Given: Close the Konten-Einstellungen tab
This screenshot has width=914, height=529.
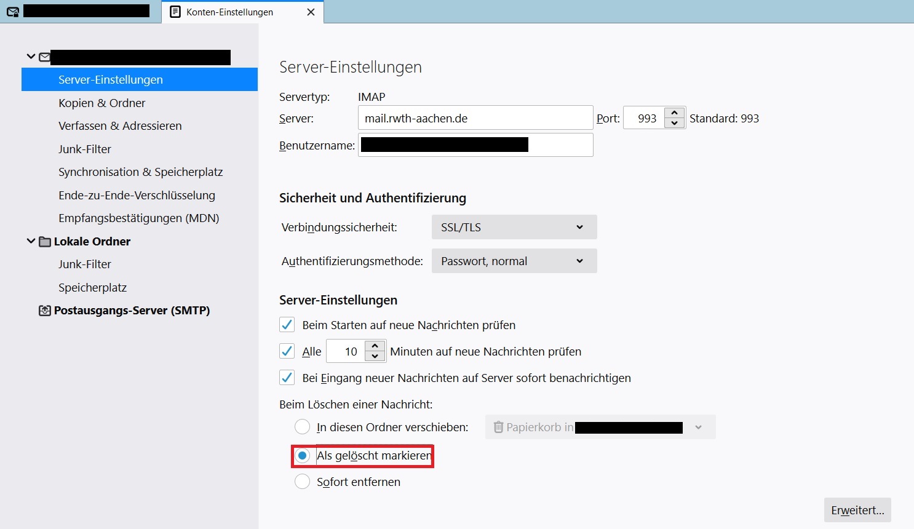Looking at the screenshot, I should click(311, 12).
